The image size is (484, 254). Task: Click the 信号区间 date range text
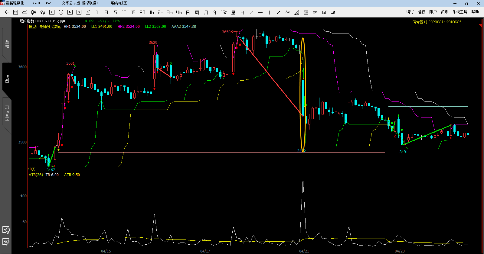point(437,22)
